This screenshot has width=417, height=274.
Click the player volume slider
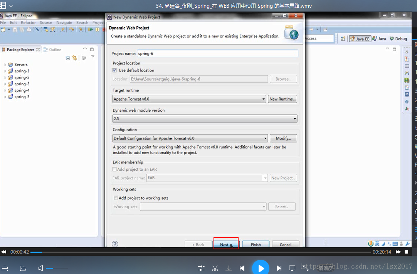tap(57, 269)
